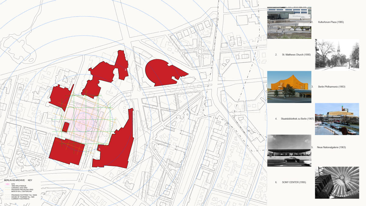The width and height of the screenshot is (366, 206).
Task: Select the HOUSE OF TOURISM TILL 1945 symbol
Action: (7, 197)
